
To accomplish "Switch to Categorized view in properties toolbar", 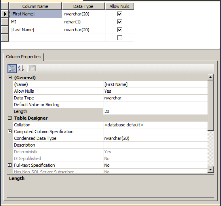I will [x=12, y=69].
